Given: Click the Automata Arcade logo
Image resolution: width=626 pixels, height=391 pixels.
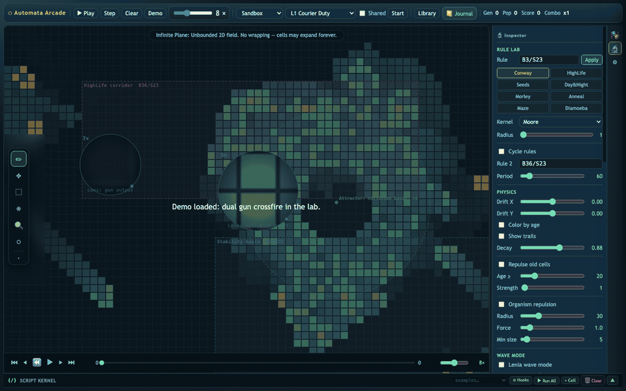Looking at the screenshot, I should [x=37, y=13].
